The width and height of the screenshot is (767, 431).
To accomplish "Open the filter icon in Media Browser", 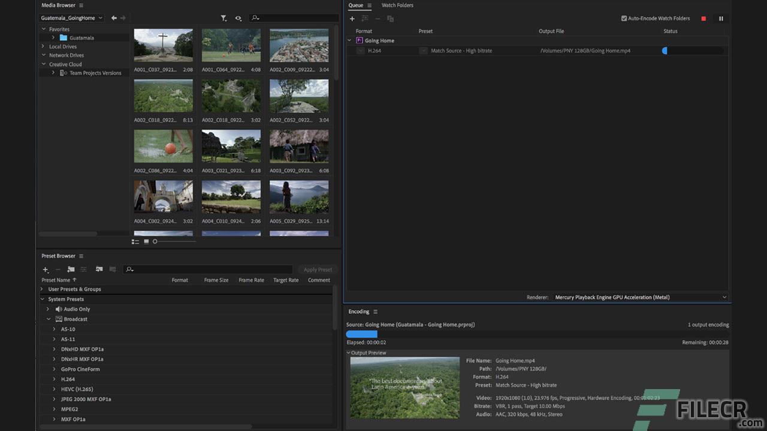I will click(224, 18).
